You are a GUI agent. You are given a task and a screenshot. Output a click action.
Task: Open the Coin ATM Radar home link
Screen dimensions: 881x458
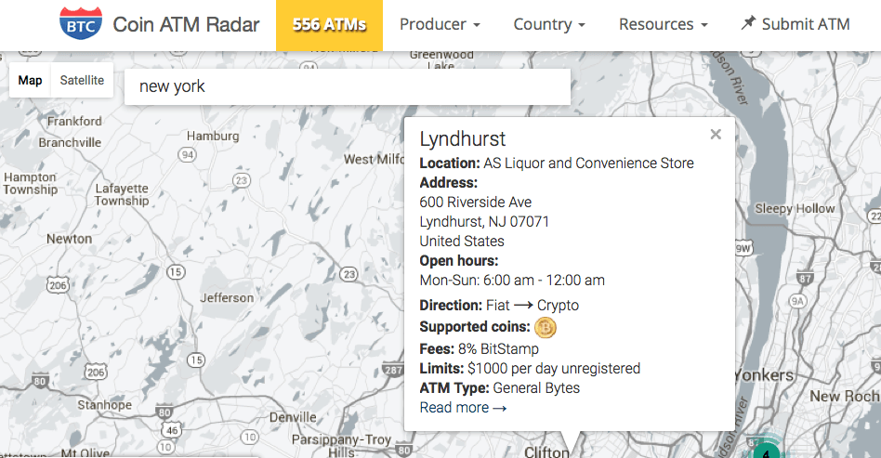(186, 24)
